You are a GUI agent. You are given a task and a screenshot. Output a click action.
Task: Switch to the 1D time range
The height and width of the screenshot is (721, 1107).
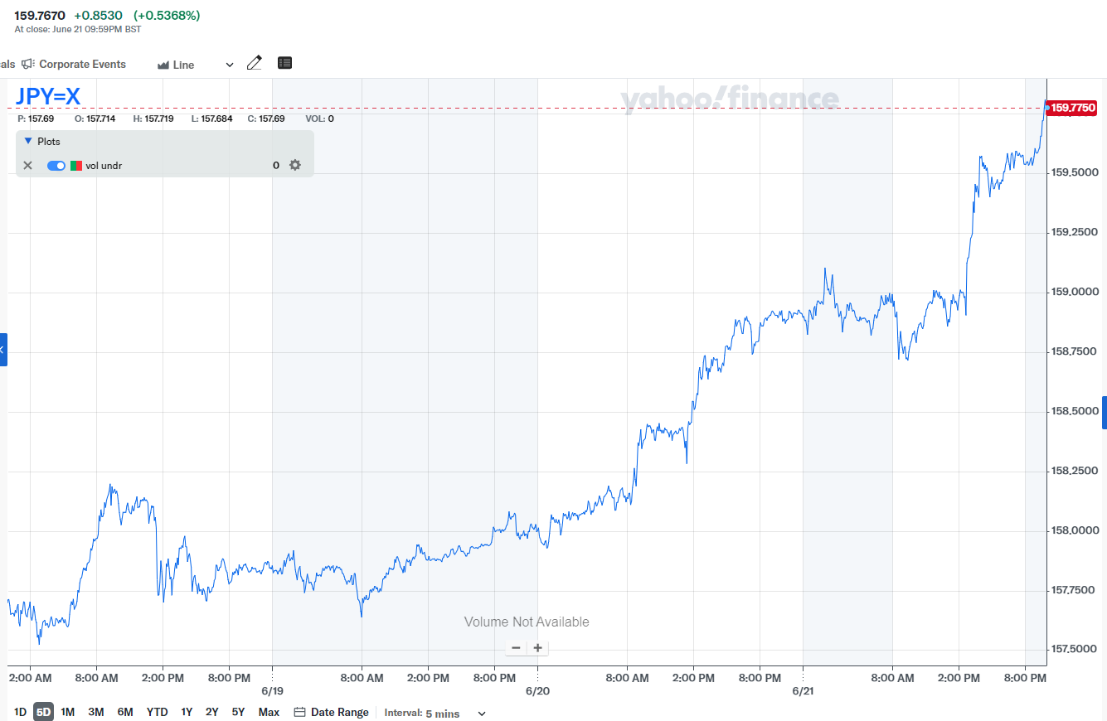(x=20, y=712)
